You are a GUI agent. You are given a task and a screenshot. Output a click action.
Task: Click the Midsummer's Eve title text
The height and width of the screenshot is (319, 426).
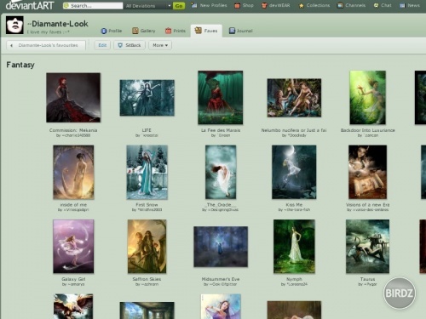[221, 279]
